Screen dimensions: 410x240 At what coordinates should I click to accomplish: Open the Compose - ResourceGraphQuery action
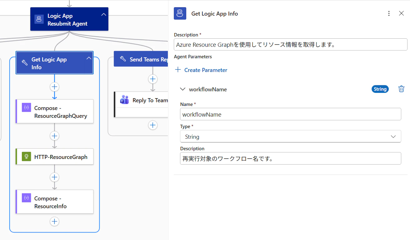pyautogui.click(x=55, y=112)
